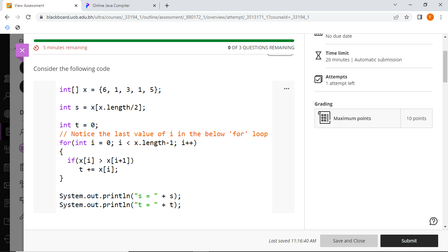448x252 pixels.
Task: Click the Maximum points grading box
Action: point(374,118)
